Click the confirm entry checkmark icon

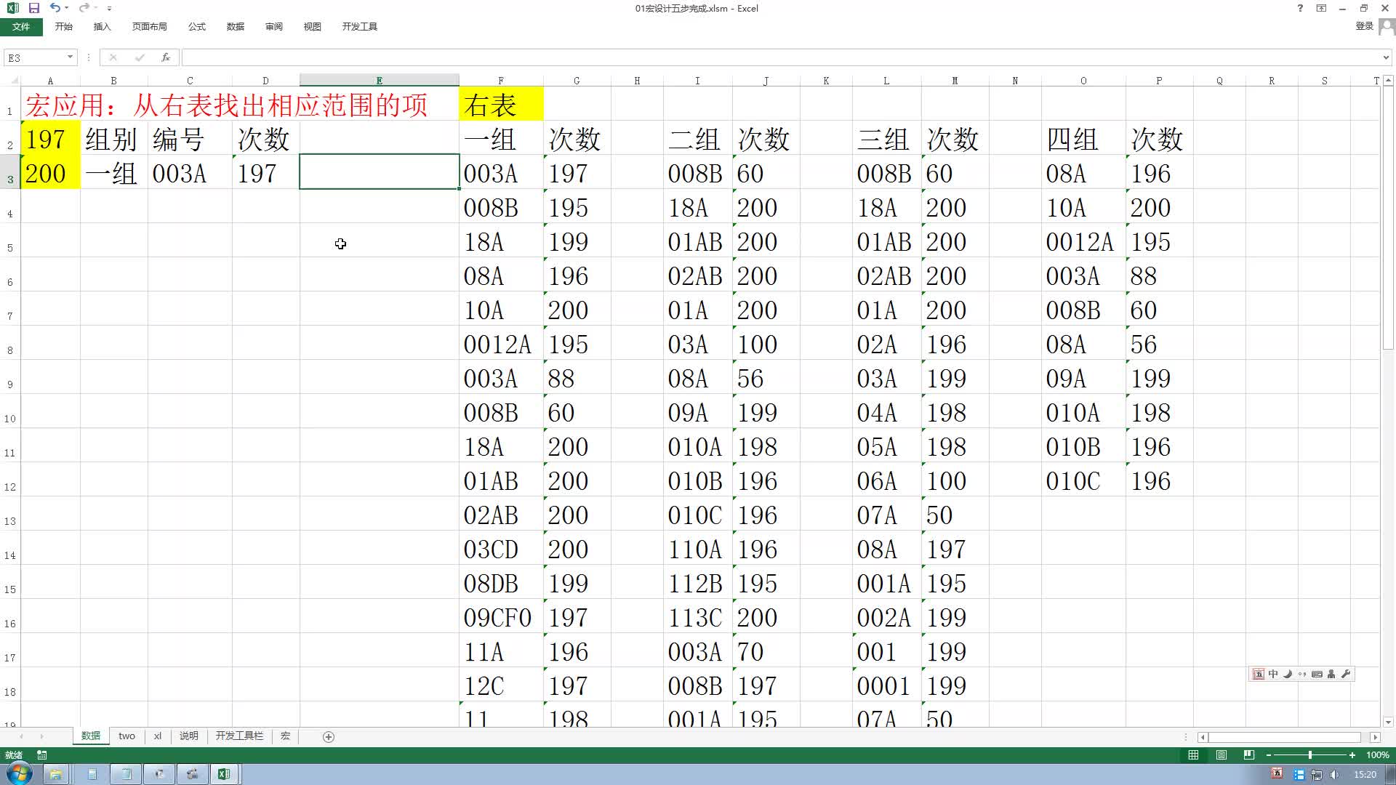click(x=140, y=57)
